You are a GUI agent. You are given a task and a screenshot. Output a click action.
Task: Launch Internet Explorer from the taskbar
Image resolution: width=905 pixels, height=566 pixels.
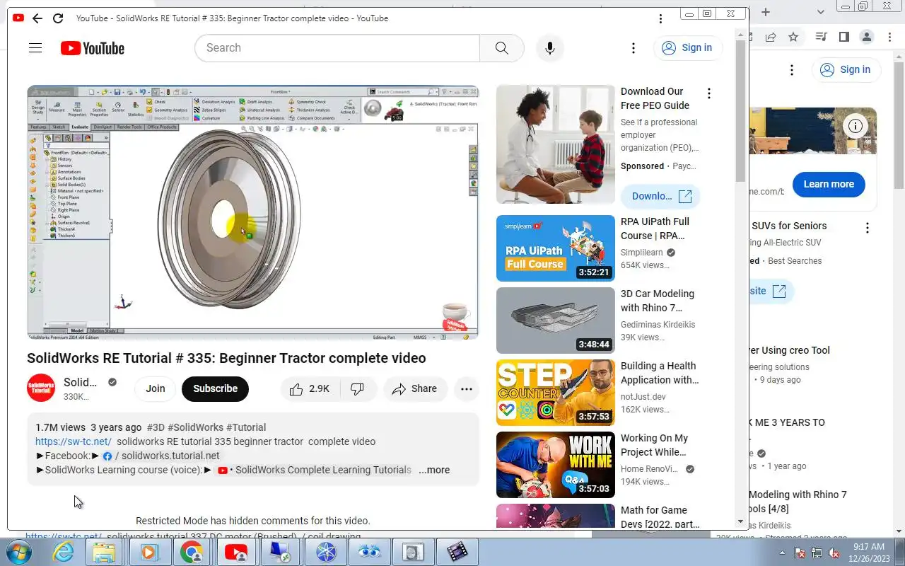(x=64, y=552)
